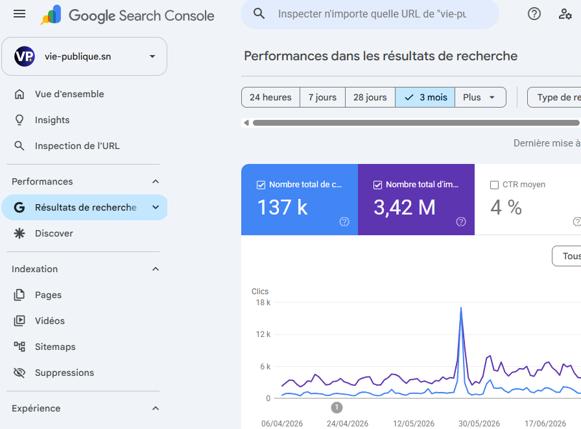
Task: Click the VP property avatar icon
Action: pyautogui.click(x=25, y=56)
